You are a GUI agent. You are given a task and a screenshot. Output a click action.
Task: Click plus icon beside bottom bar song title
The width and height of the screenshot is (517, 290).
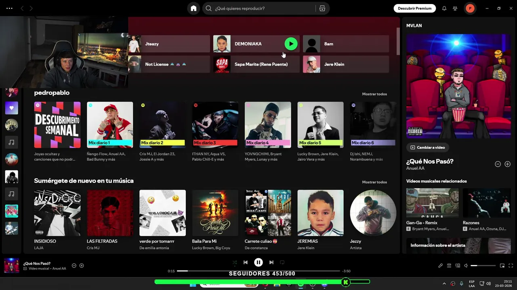click(x=82, y=265)
